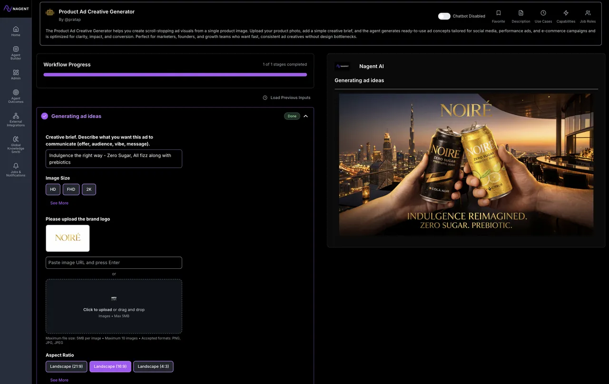Click the Done status badge
This screenshot has height=384, width=609.
(292, 116)
